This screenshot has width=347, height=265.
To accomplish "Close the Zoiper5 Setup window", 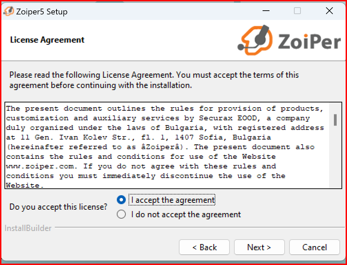I will pyautogui.click(x=329, y=11).
